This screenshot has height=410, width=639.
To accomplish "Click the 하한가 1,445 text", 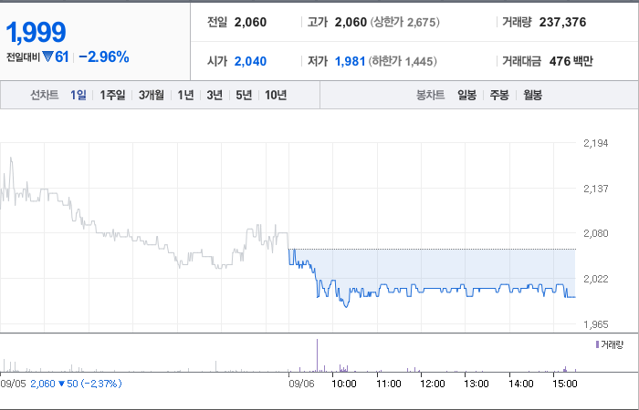I will (403, 61).
